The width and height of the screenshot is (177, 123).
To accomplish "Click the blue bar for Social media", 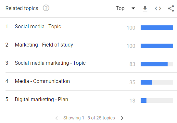I will (x=157, y=28).
